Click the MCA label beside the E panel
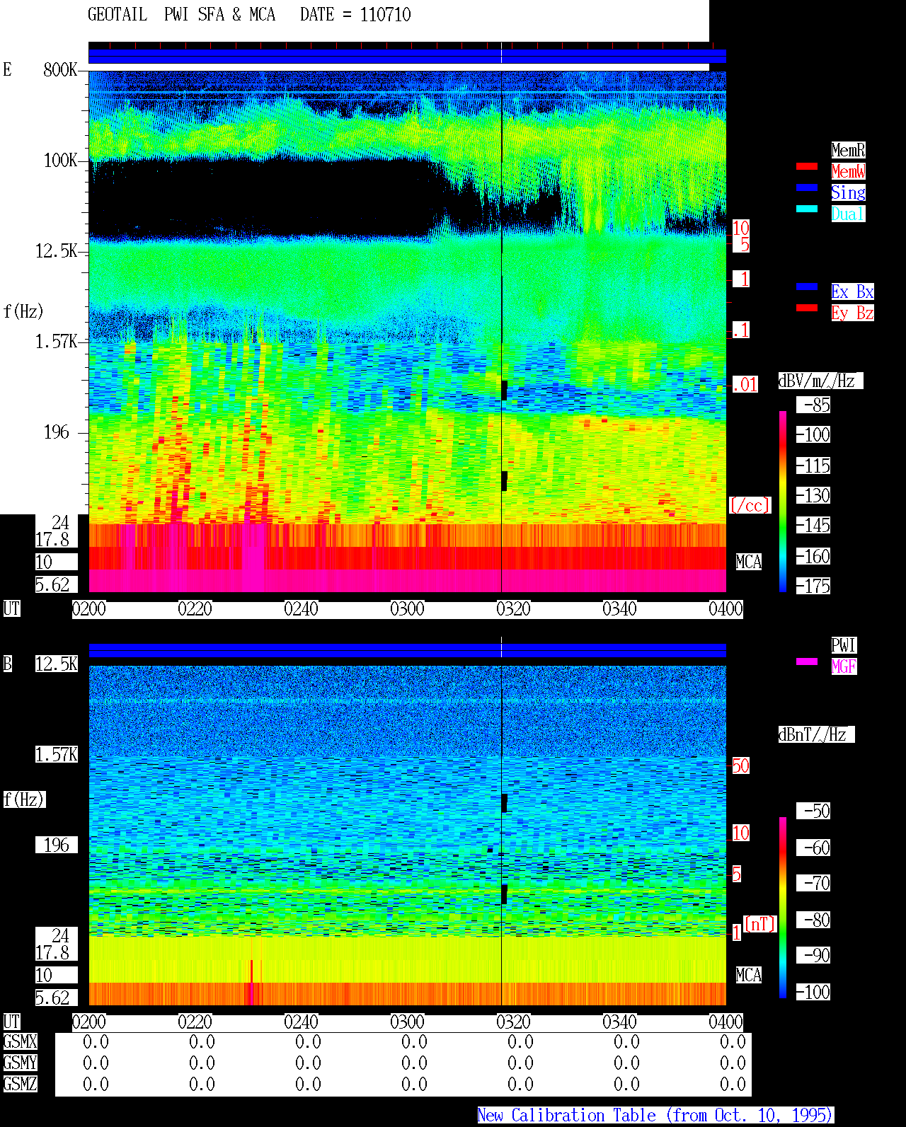This screenshot has width=906, height=1127. tap(749, 562)
